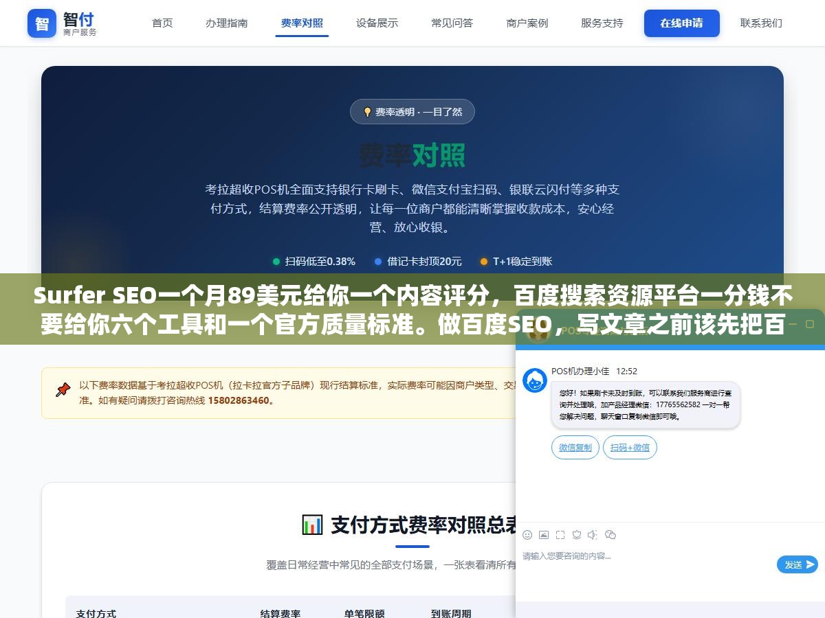Click the bar chart icon beside 支付方式费率对照总表
Screen dimensions: 825x618
click(312, 525)
